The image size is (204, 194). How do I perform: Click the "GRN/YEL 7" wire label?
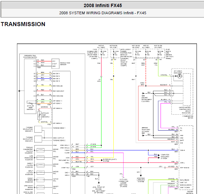tap(165, 75)
